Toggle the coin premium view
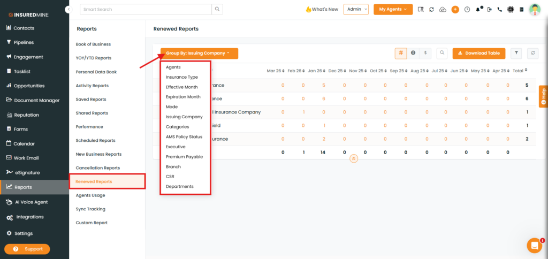This screenshot has height=259, width=548. click(413, 53)
